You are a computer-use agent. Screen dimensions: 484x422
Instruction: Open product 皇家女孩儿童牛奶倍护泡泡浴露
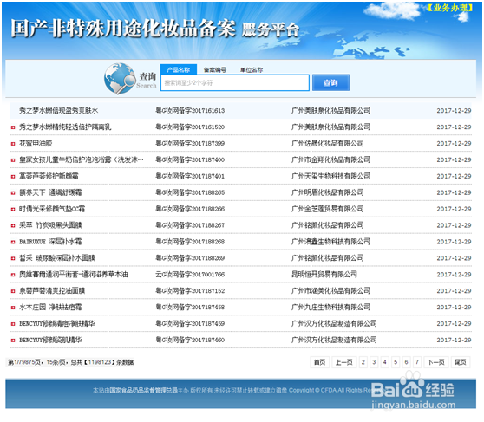point(82,159)
